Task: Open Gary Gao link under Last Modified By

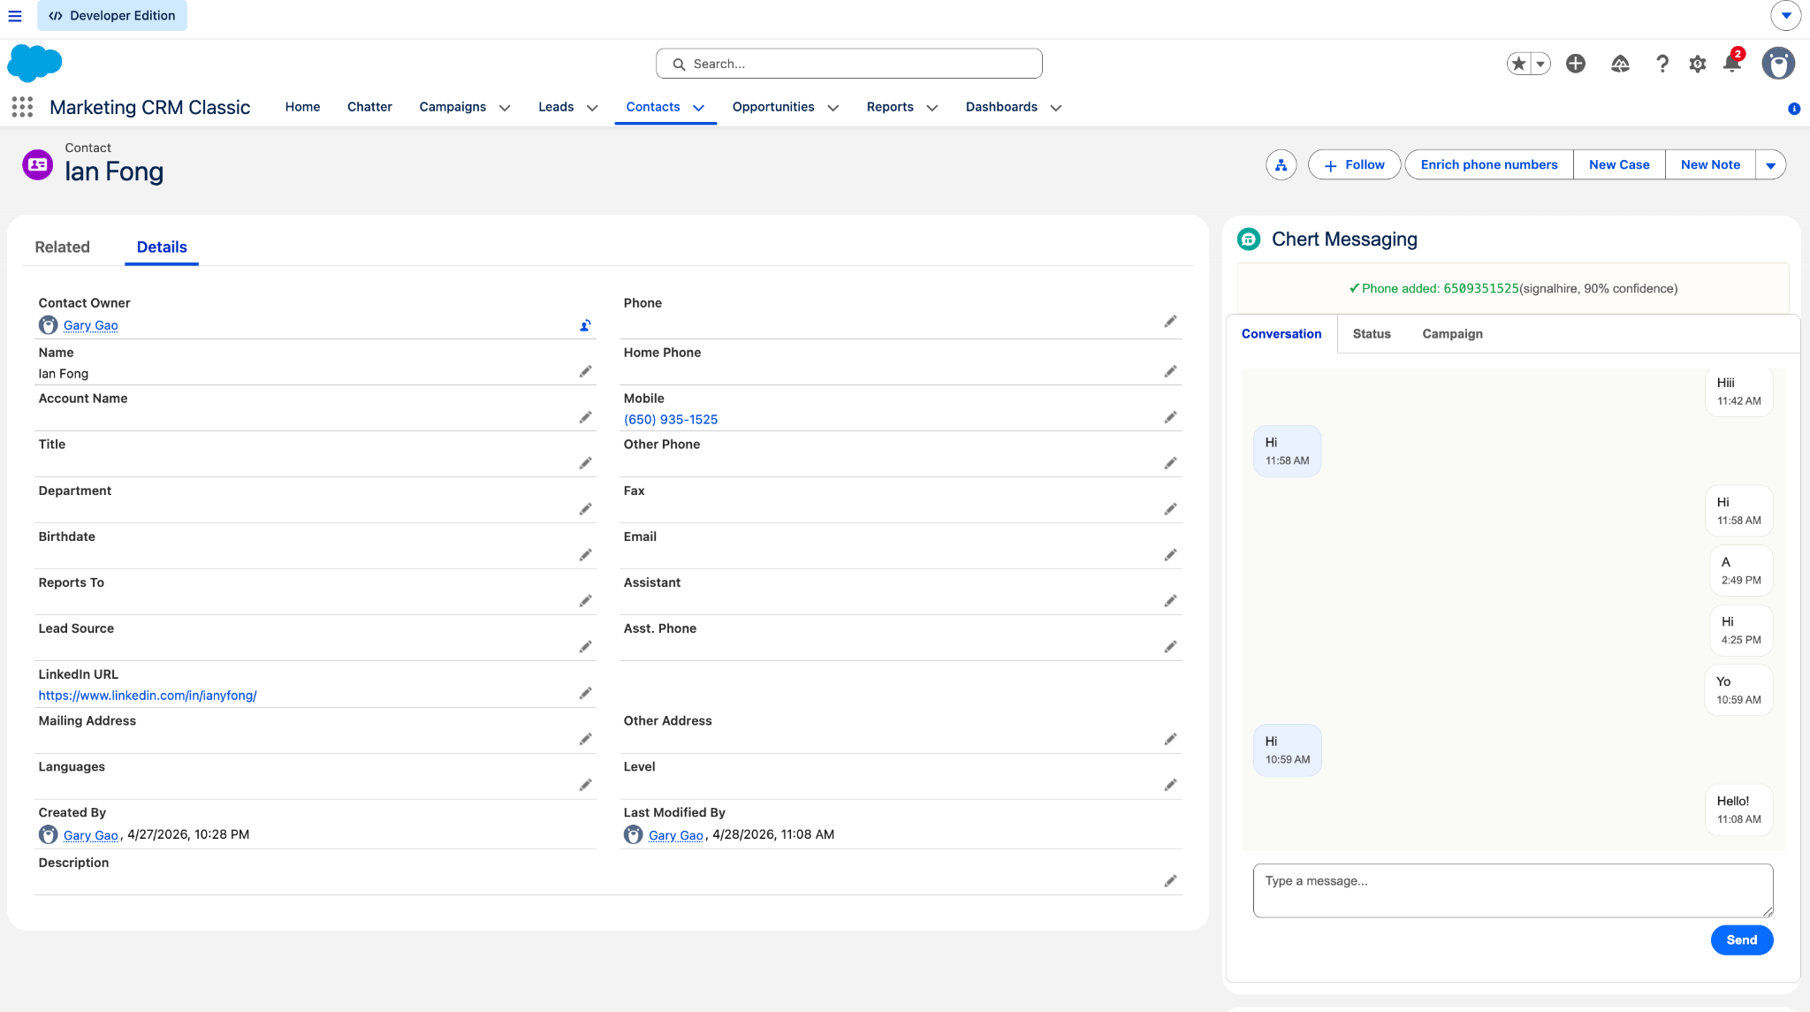Action: pos(675,835)
